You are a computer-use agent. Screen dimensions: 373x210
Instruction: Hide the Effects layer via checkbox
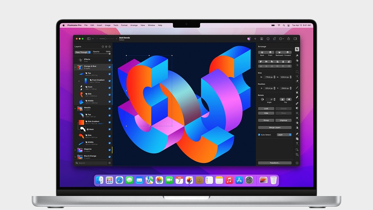[109, 60]
